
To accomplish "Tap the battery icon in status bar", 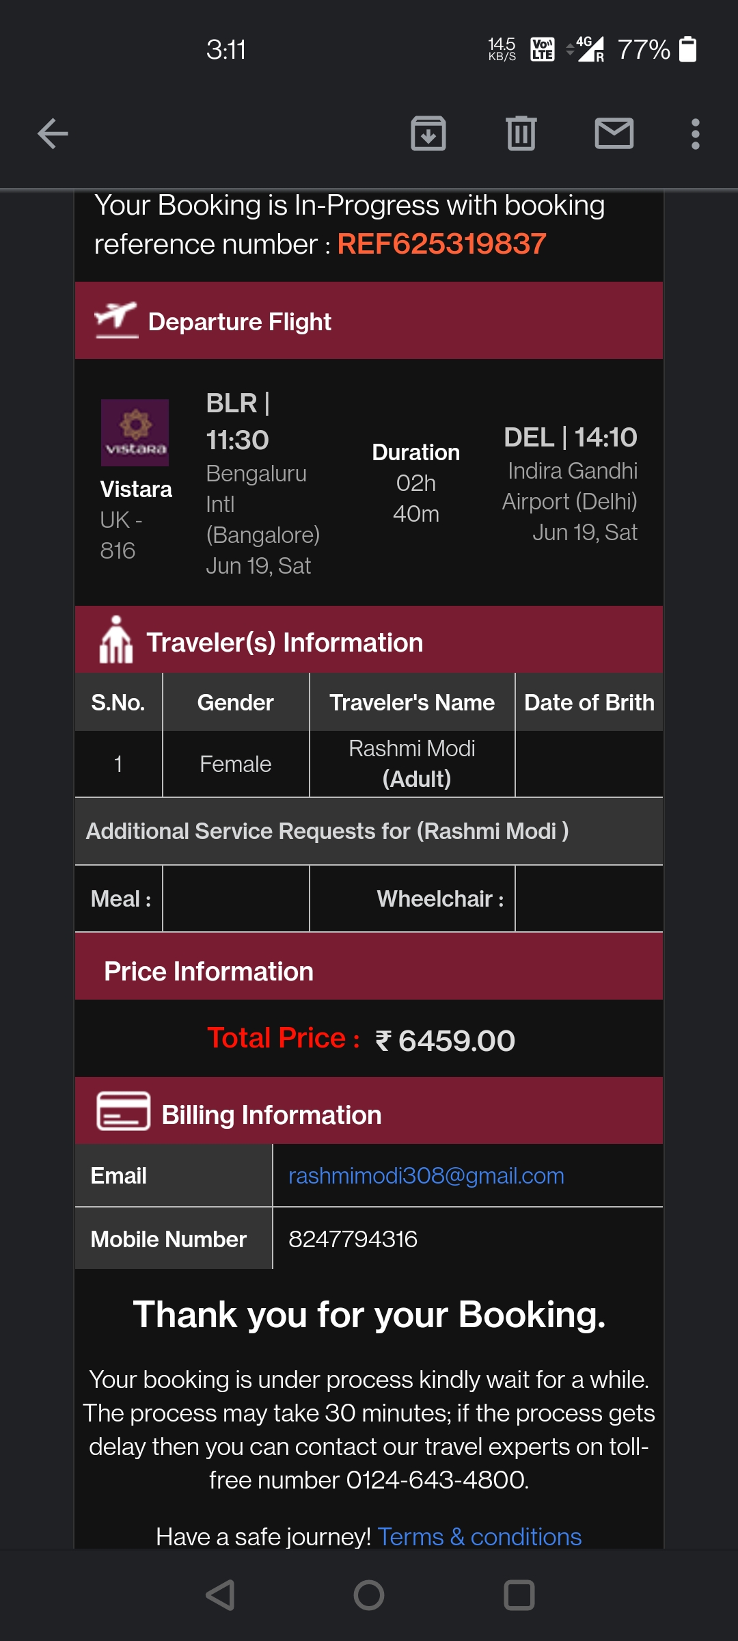I will [x=688, y=49].
